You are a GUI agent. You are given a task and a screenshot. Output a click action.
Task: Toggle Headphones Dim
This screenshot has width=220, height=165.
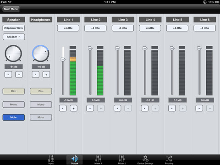pyautogui.click(x=41, y=91)
